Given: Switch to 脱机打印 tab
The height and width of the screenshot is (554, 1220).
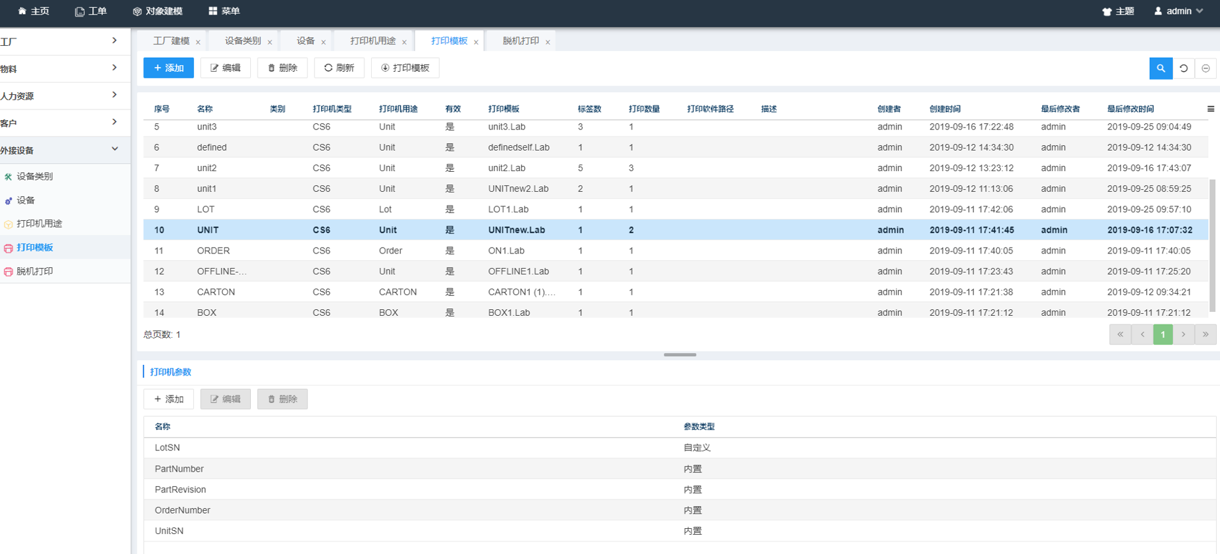Looking at the screenshot, I should coord(520,41).
